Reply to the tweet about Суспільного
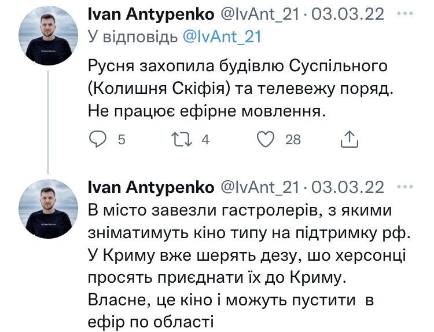Screen dimensions: 434x332 point(99,139)
